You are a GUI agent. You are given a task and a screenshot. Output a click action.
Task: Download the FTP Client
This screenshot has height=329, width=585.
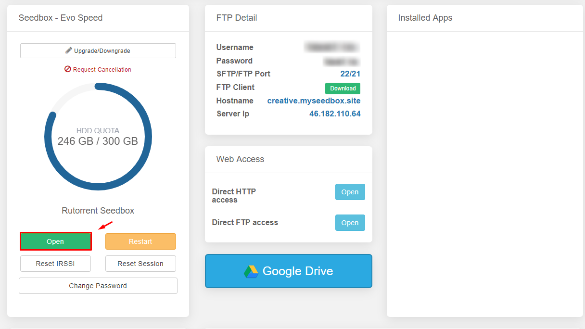click(x=342, y=89)
